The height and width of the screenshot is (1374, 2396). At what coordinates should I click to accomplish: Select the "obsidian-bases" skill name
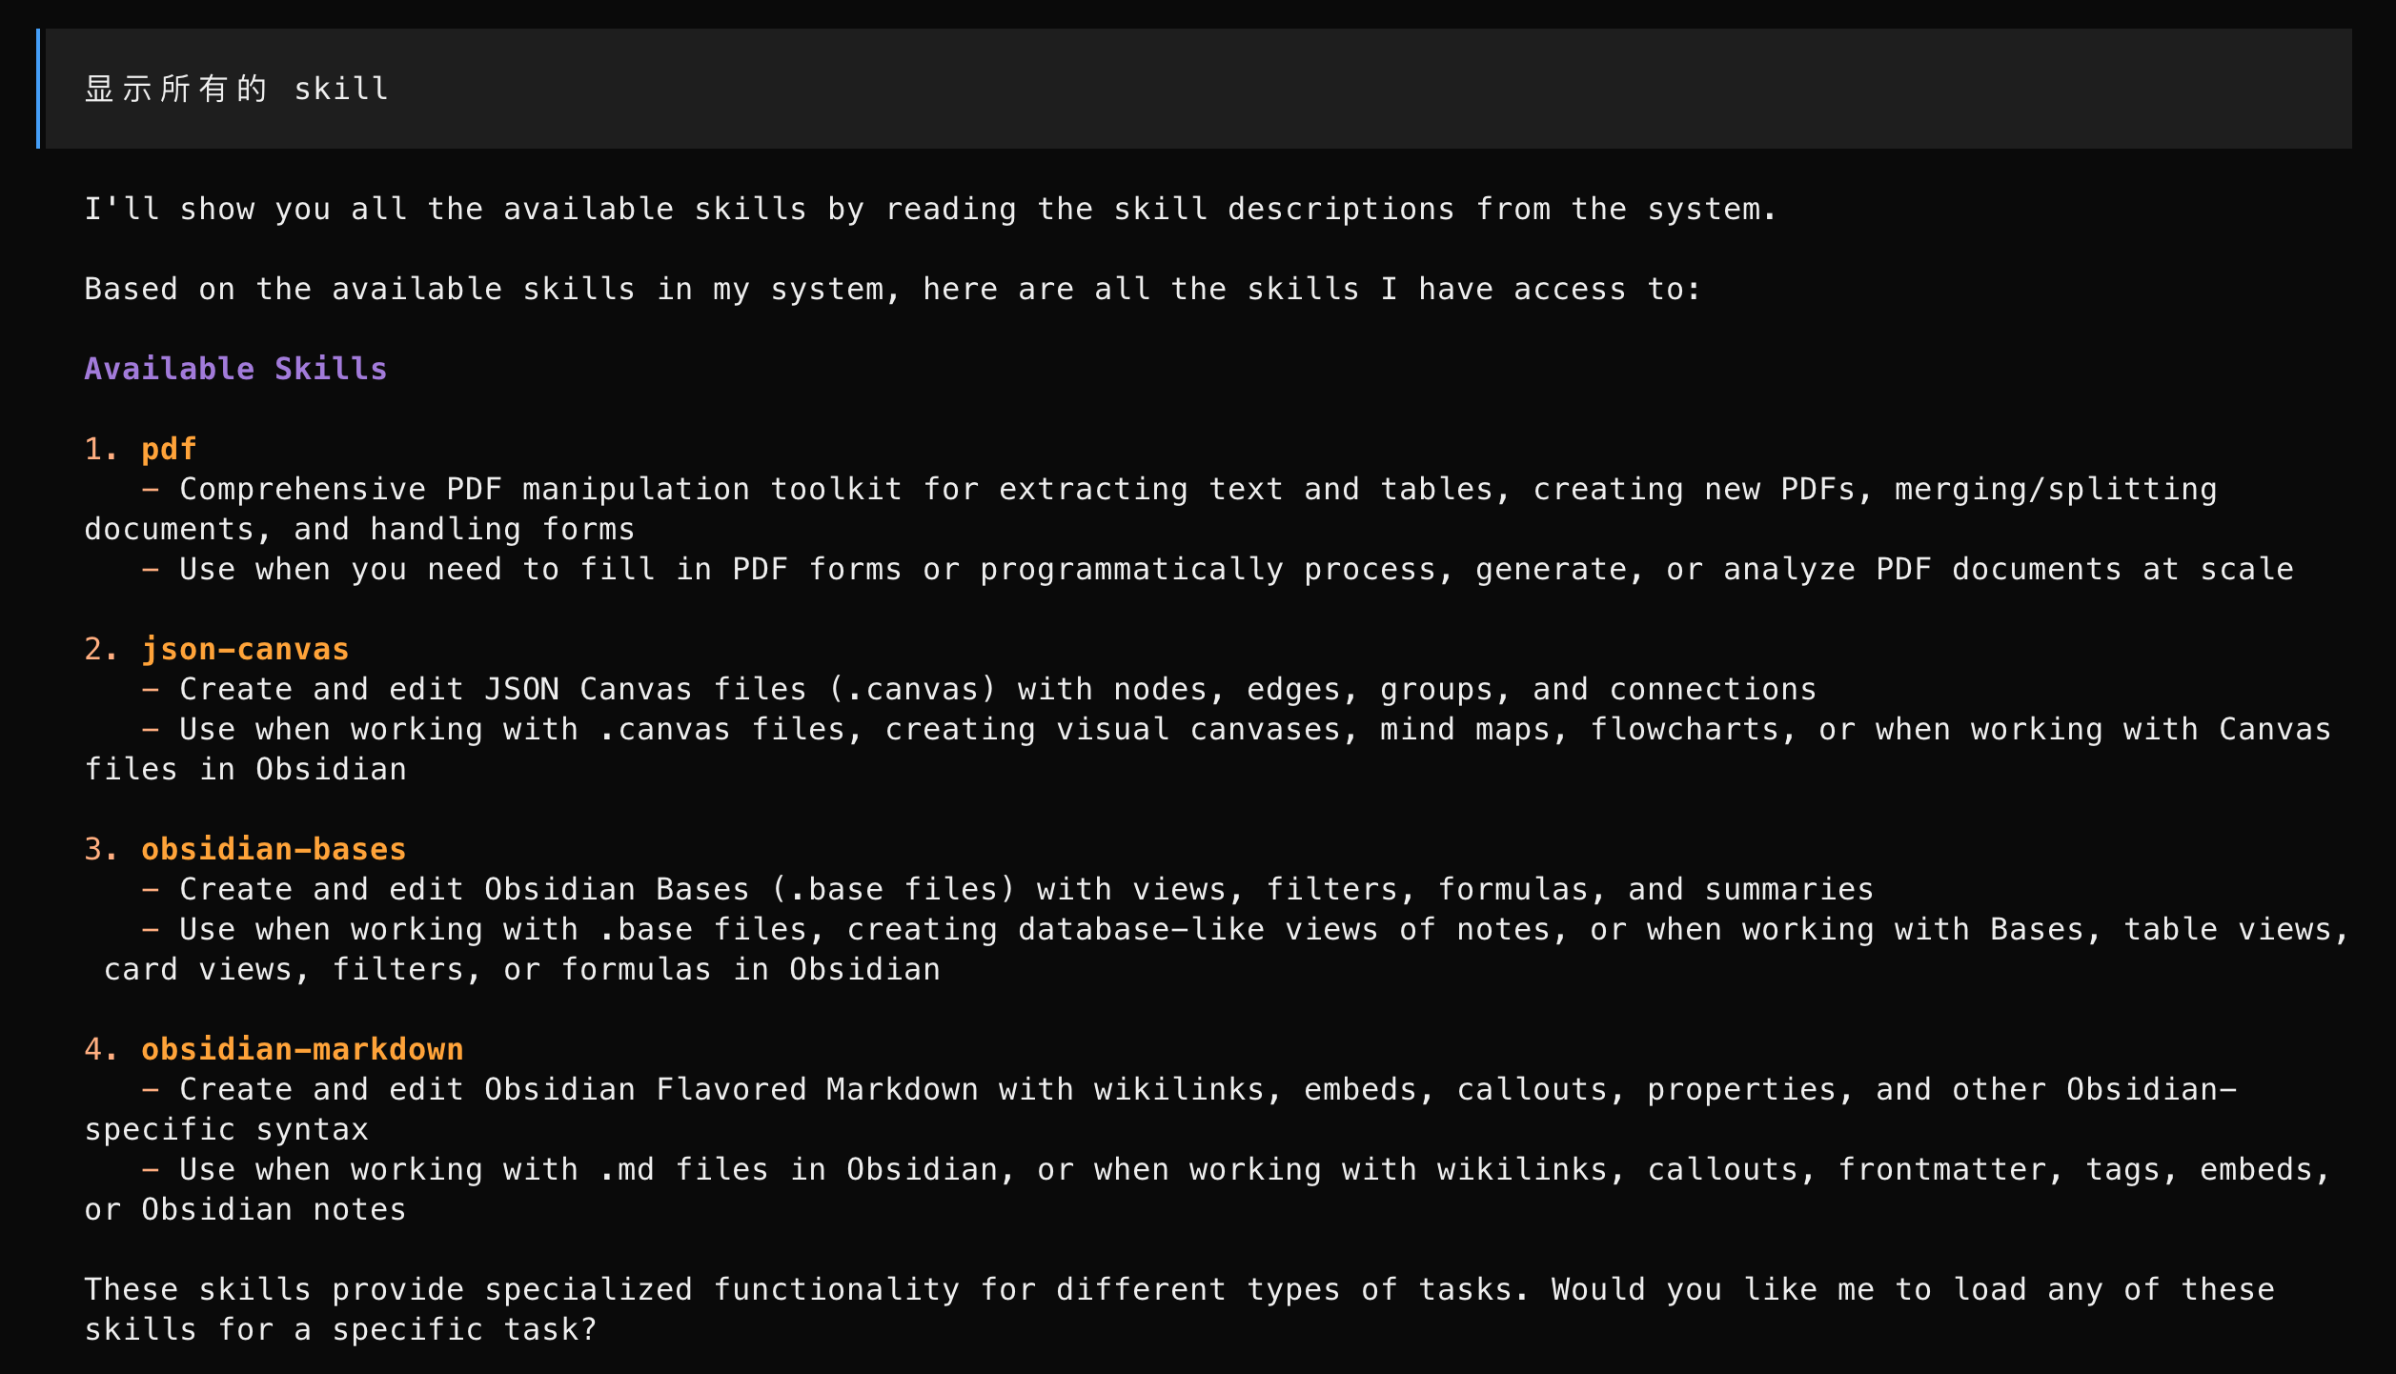(x=274, y=849)
